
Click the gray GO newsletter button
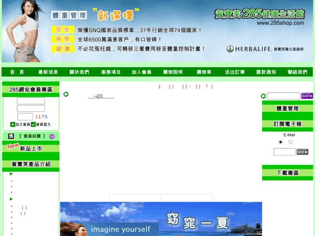coord(302,152)
